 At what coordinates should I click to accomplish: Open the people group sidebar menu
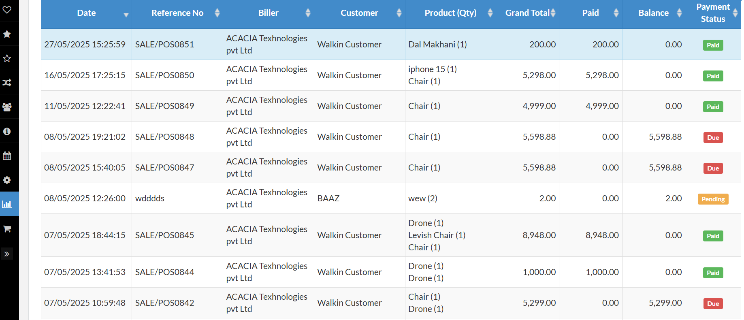pos(7,107)
